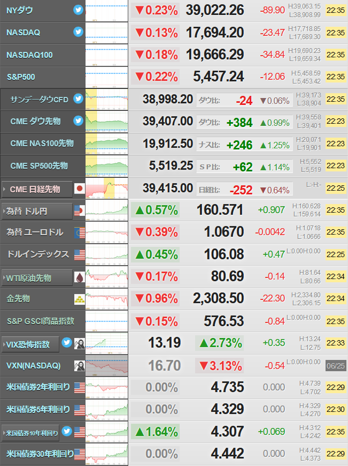Click the grim reaper icon beside VIX恐怖指数

pos(80,343)
